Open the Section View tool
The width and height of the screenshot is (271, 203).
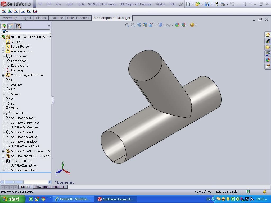[x=144, y=25]
